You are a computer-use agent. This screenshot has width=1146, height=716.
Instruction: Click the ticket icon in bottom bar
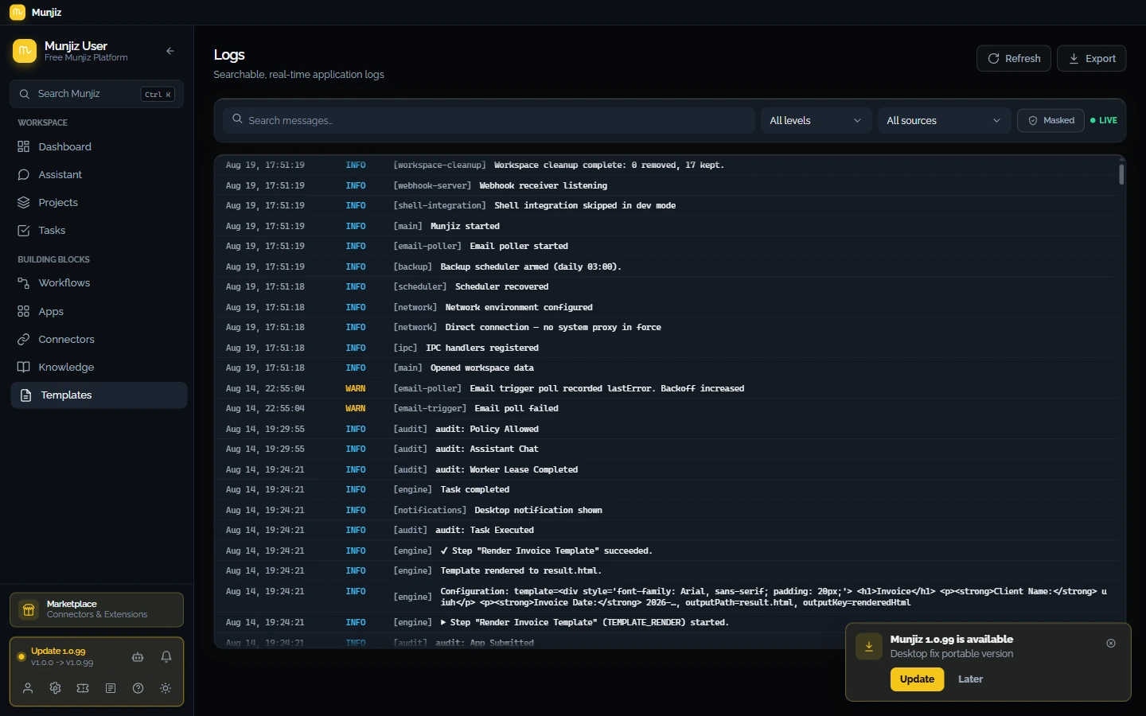click(83, 688)
